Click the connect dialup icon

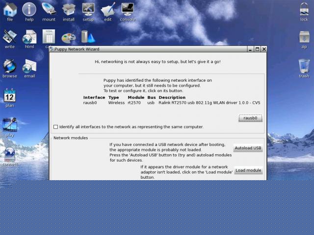(10, 155)
